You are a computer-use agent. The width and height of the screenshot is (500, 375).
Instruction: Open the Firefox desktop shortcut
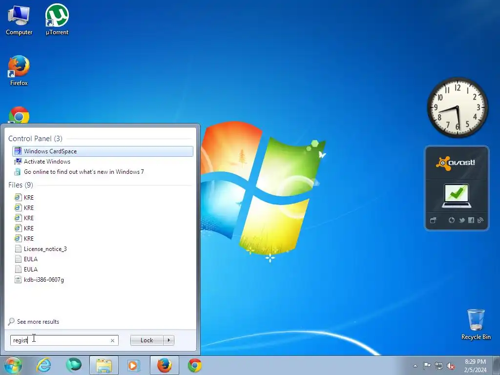[x=19, y=71]
